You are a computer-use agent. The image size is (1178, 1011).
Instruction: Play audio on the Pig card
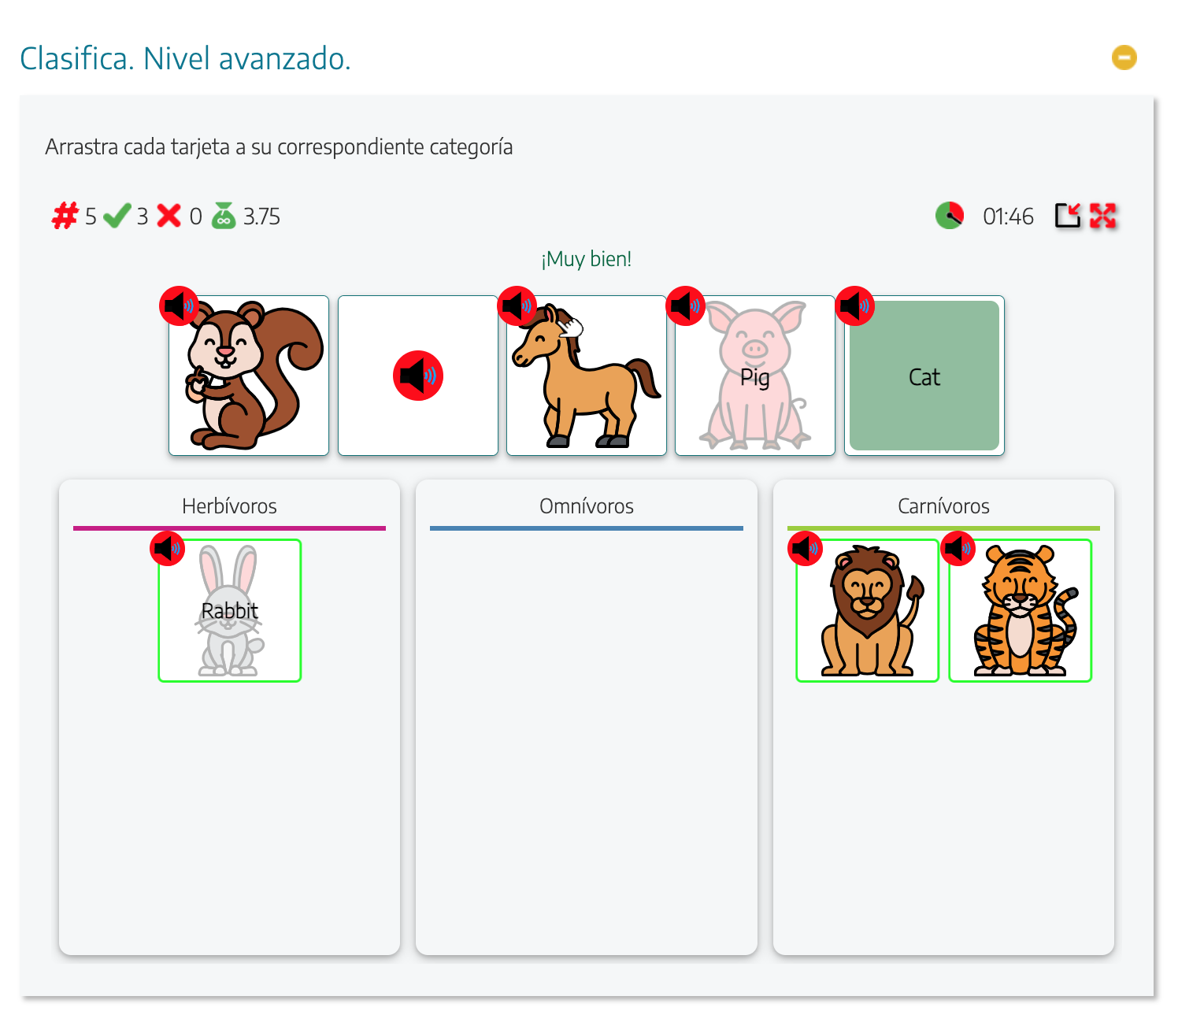687,306
